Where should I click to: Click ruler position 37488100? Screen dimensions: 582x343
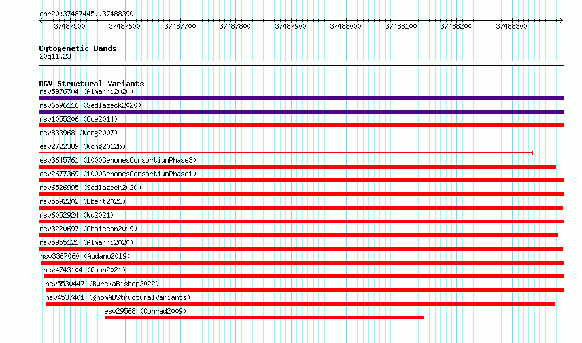pyautogui.click(x=402, y=26)
